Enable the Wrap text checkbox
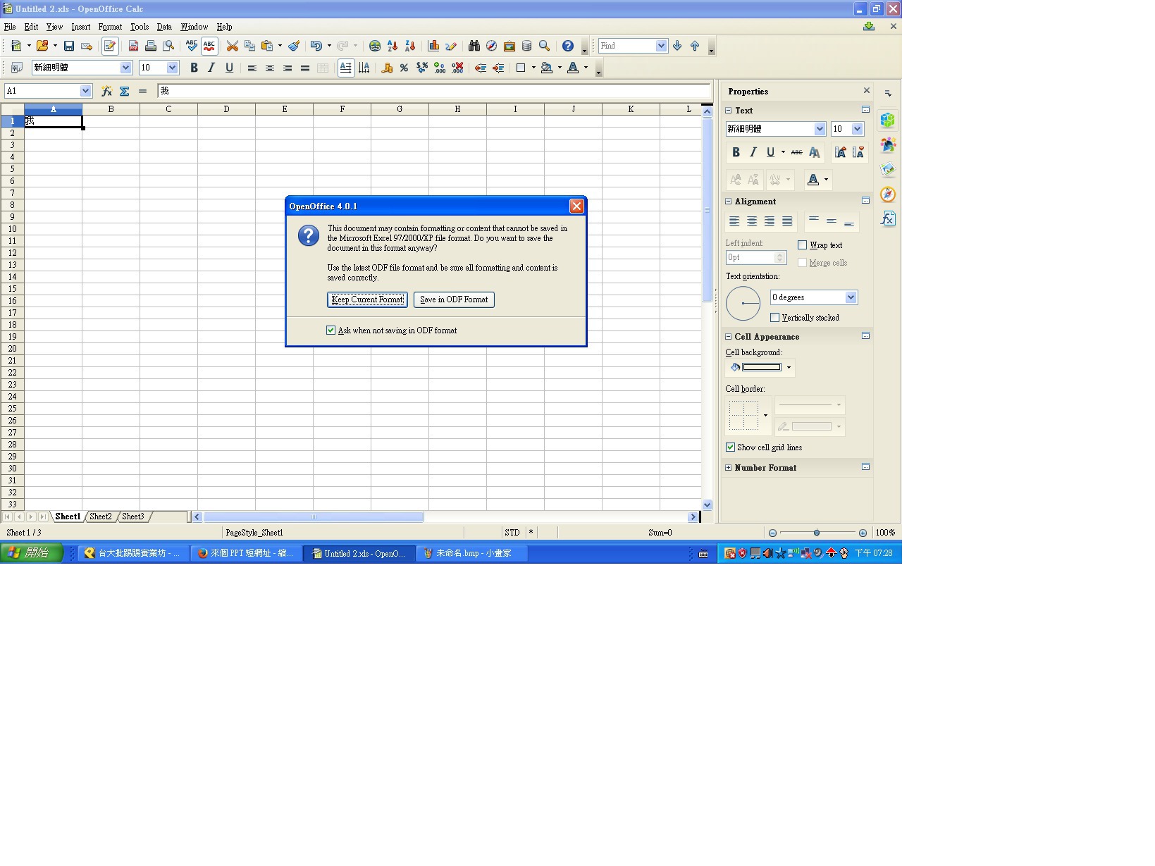Image resolution: width=1155 pixels, height=866 pixels. (x=802, y=245)
